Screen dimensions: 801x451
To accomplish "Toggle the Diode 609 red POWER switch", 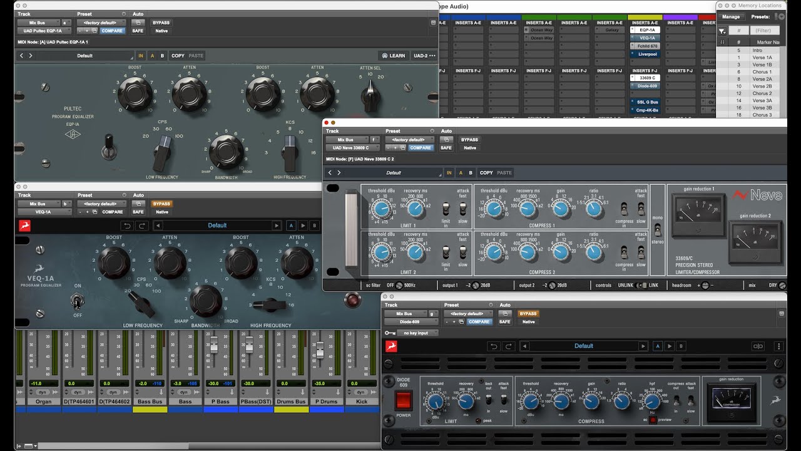I will 404,399.
